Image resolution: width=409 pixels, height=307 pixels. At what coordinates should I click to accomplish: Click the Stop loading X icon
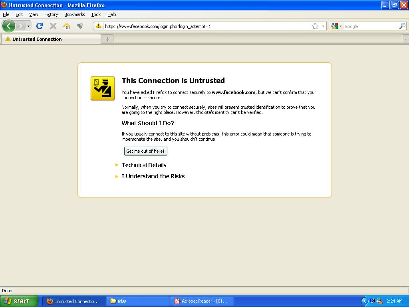[53, 26]
